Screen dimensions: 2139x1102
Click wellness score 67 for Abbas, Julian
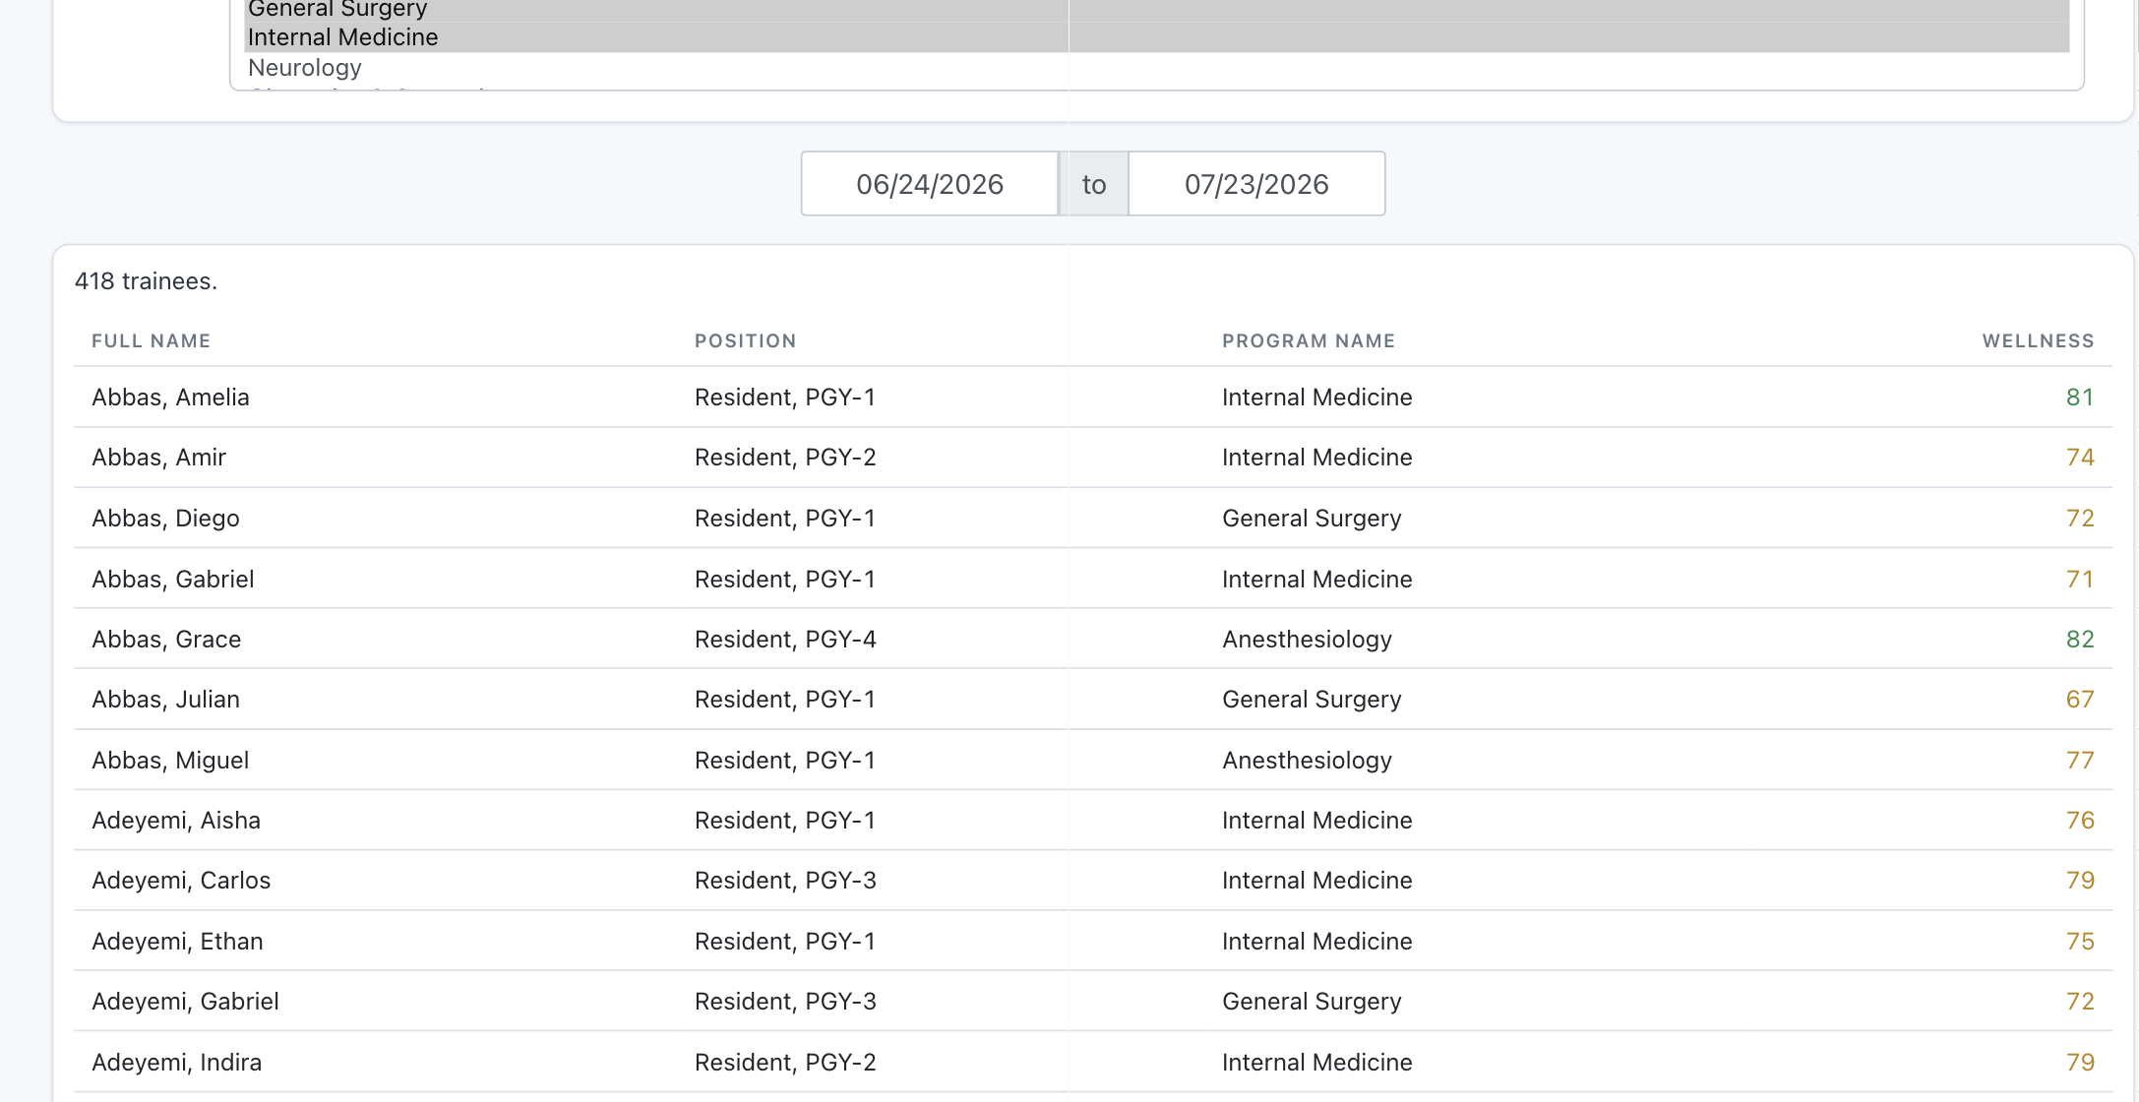[2080, 700]
